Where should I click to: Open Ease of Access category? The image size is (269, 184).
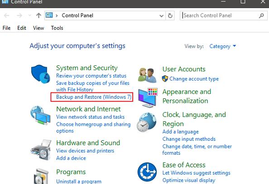tap(184, 165)
